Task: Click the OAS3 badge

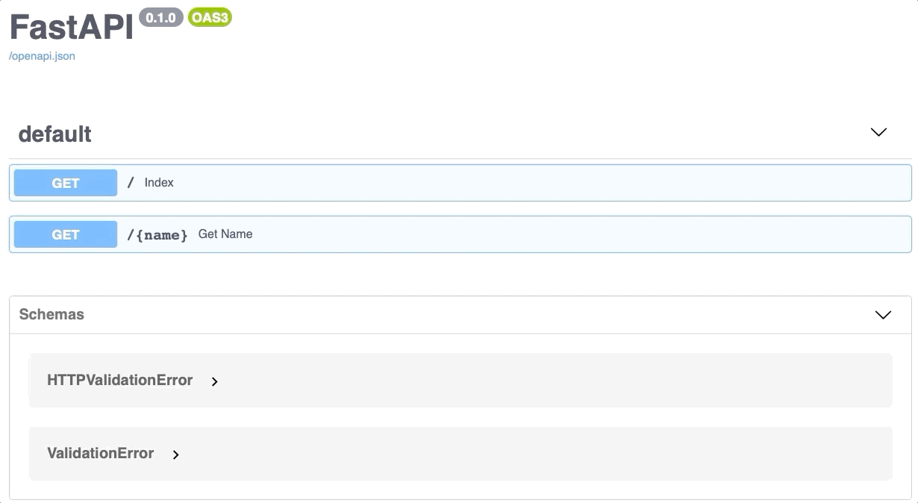Action: [210, 18]
